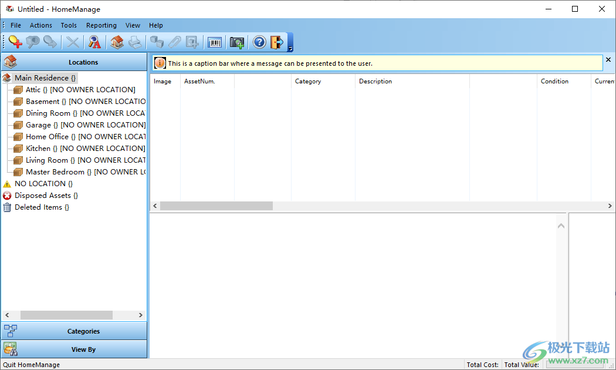Viewport: 616px width, 370px height.
Task: Click the add photo camera icon
Action: [237, 42]
